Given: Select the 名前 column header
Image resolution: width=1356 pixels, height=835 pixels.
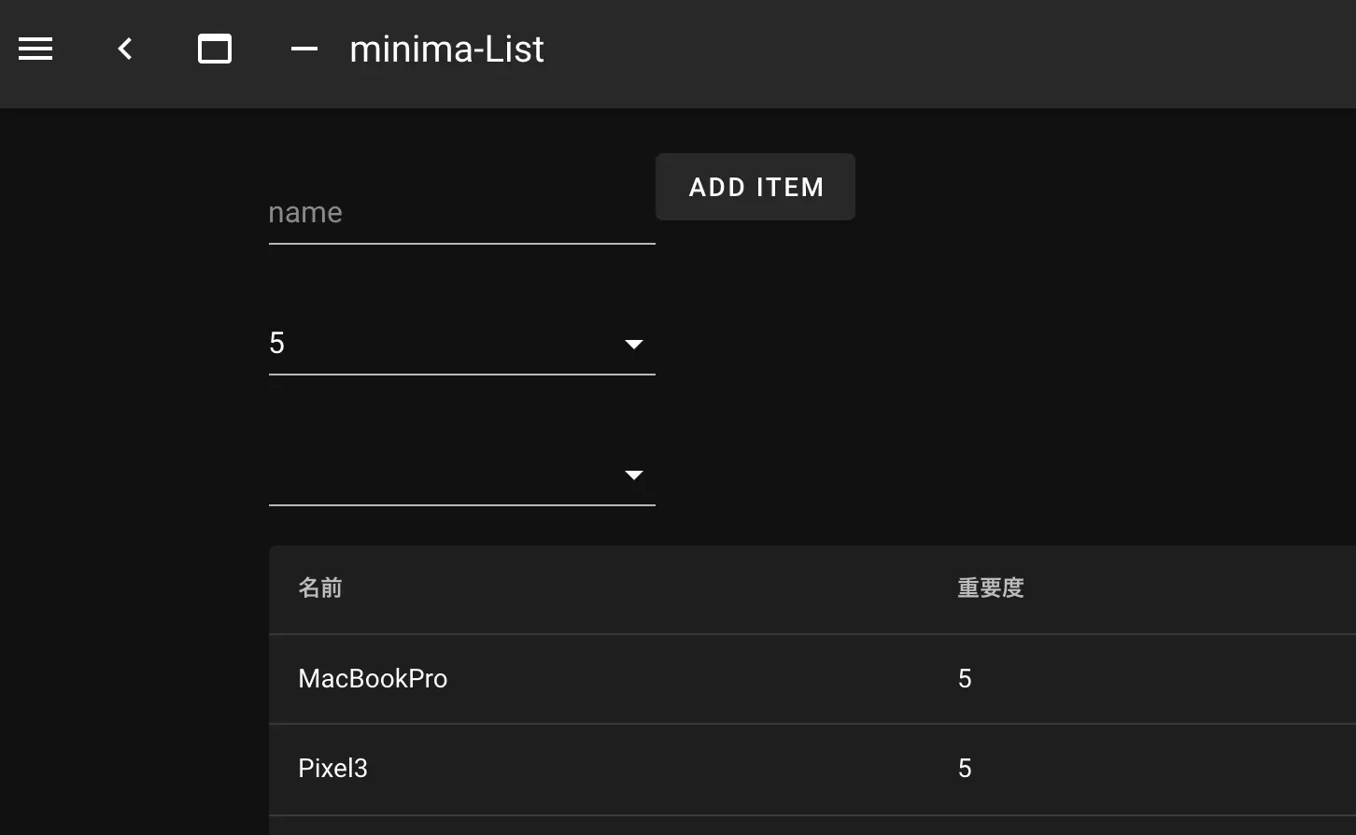Looking at the screenshot, I should (x=319, y=587).
